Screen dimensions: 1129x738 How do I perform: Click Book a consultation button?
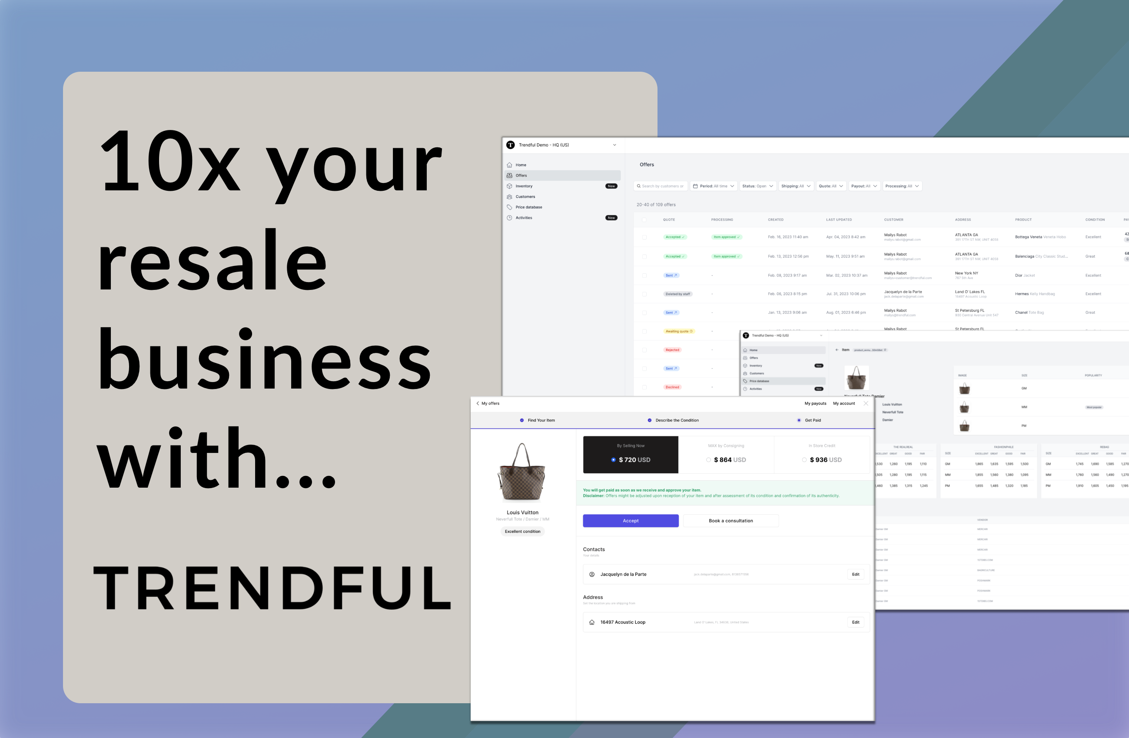click(x=730, y=520)
